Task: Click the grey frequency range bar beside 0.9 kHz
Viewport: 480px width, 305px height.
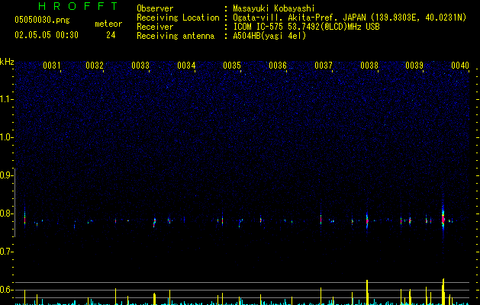Action: (x=15, y=203)
